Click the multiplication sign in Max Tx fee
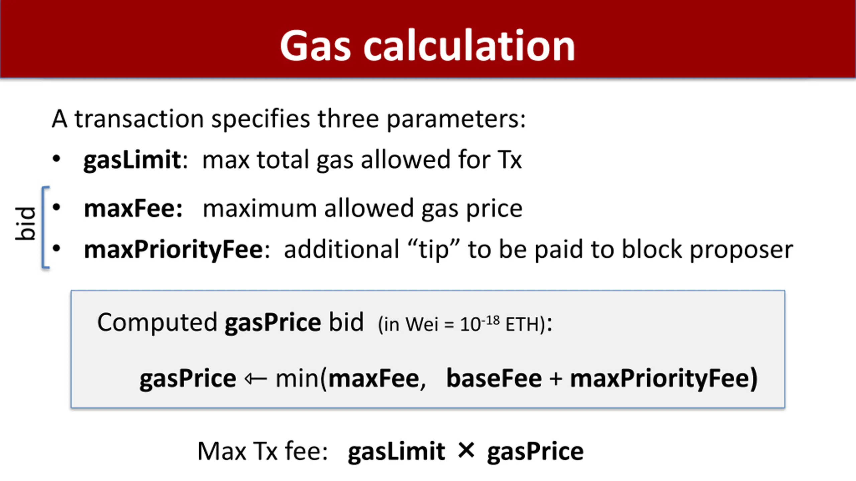The image size is (856, 481). pyautogui.click(x=466, y=451)
